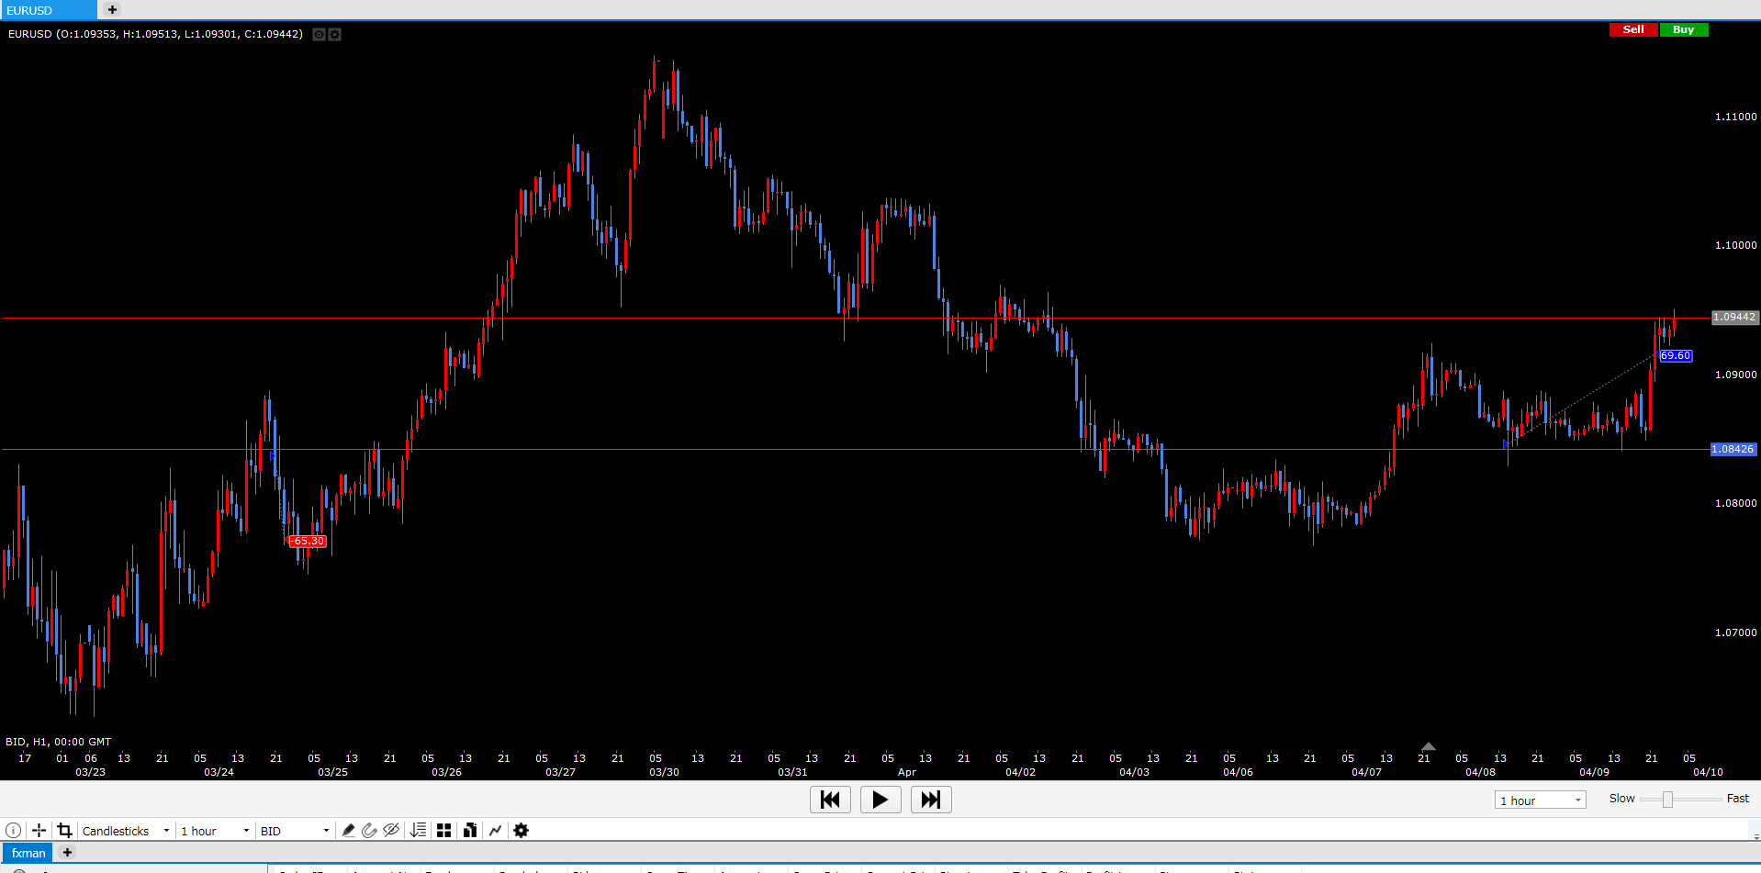The width and height of the screenshot is (1761, 873).
Task: Activate the crop/zoom area tool
Action: click(64, 830)
